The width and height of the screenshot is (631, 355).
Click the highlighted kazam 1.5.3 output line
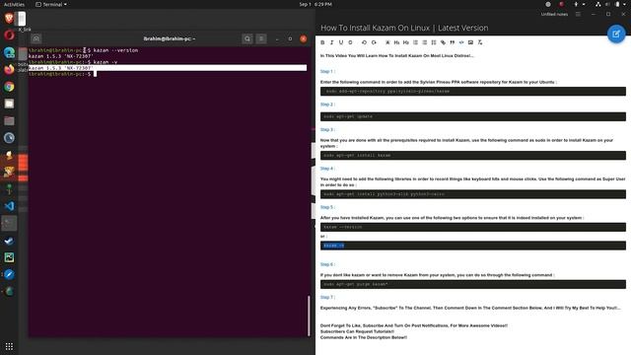168,68
